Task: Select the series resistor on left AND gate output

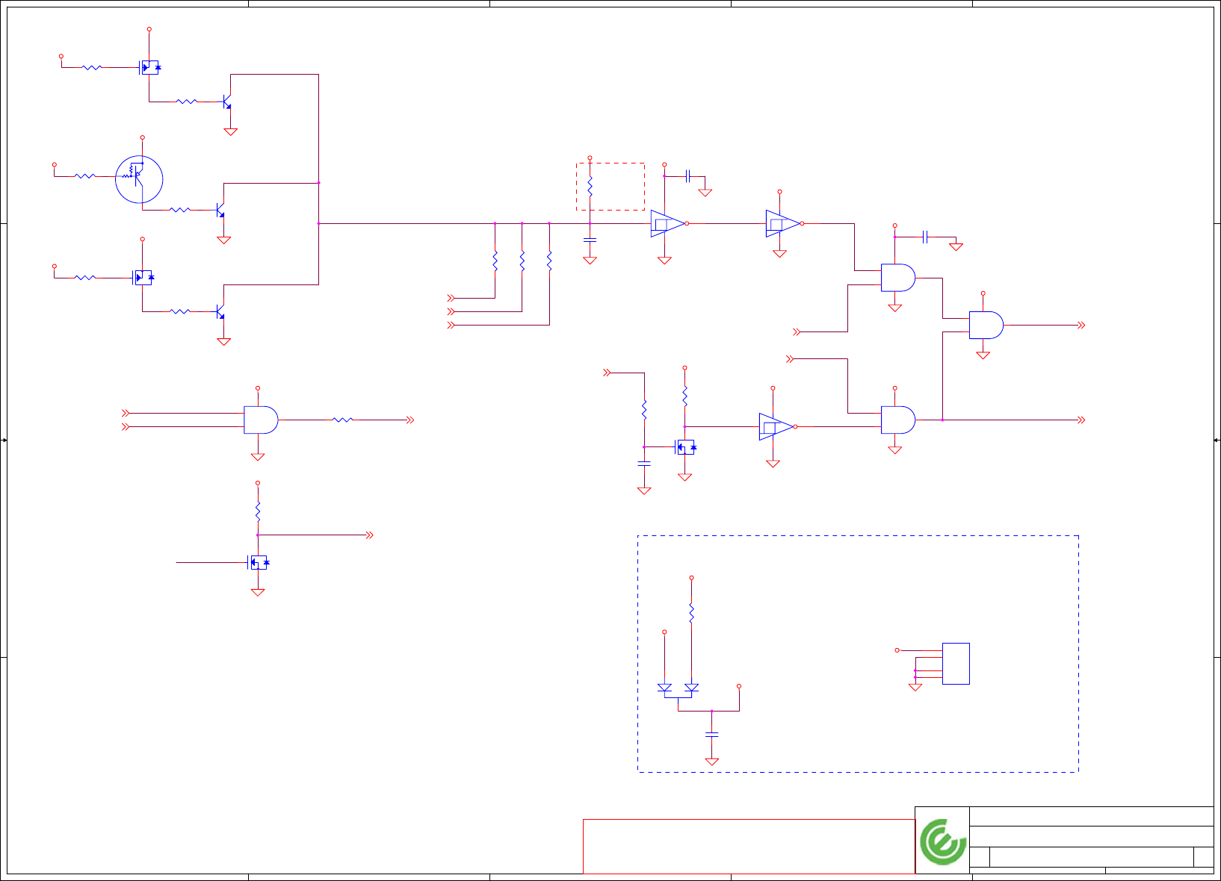Action: (x=342, y=420)
